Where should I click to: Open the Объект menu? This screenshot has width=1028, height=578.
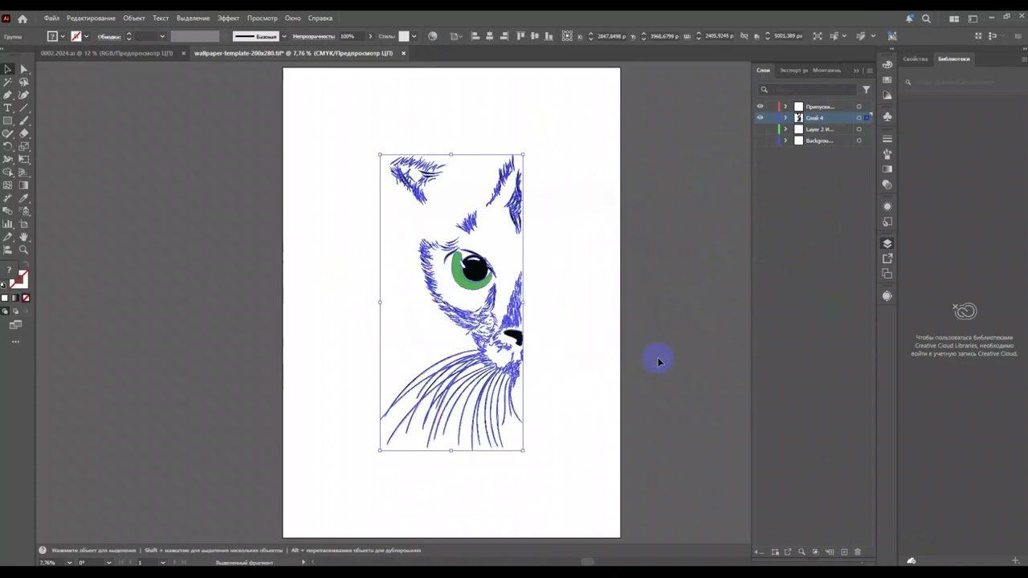click(x=134, y=18)
